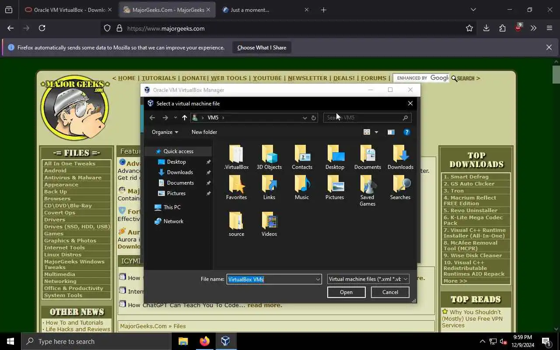
Task: Select the source folder
Action: [236, 224]
